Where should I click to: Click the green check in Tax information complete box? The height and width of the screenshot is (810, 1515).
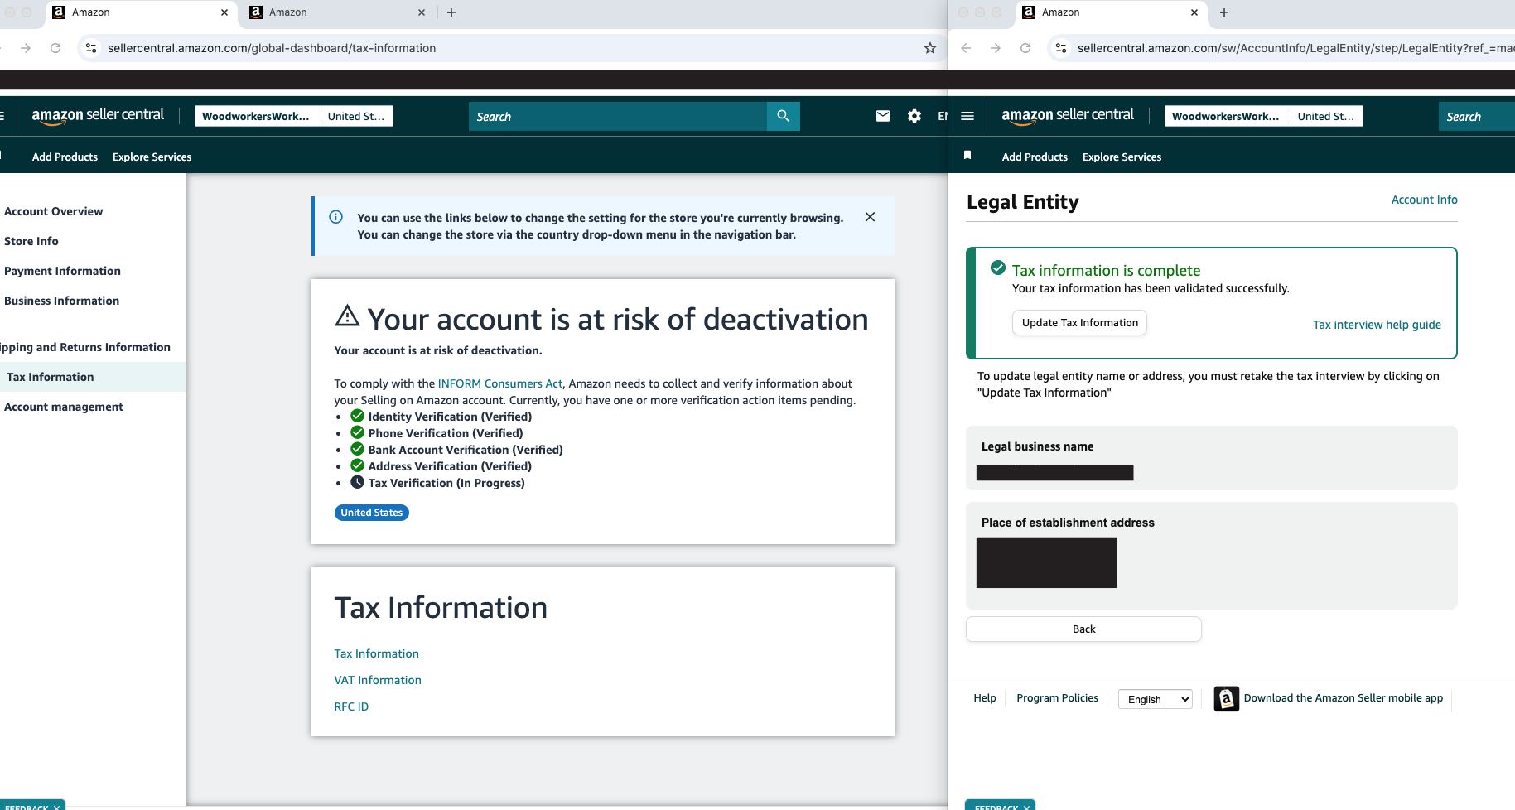click(998, 268)
